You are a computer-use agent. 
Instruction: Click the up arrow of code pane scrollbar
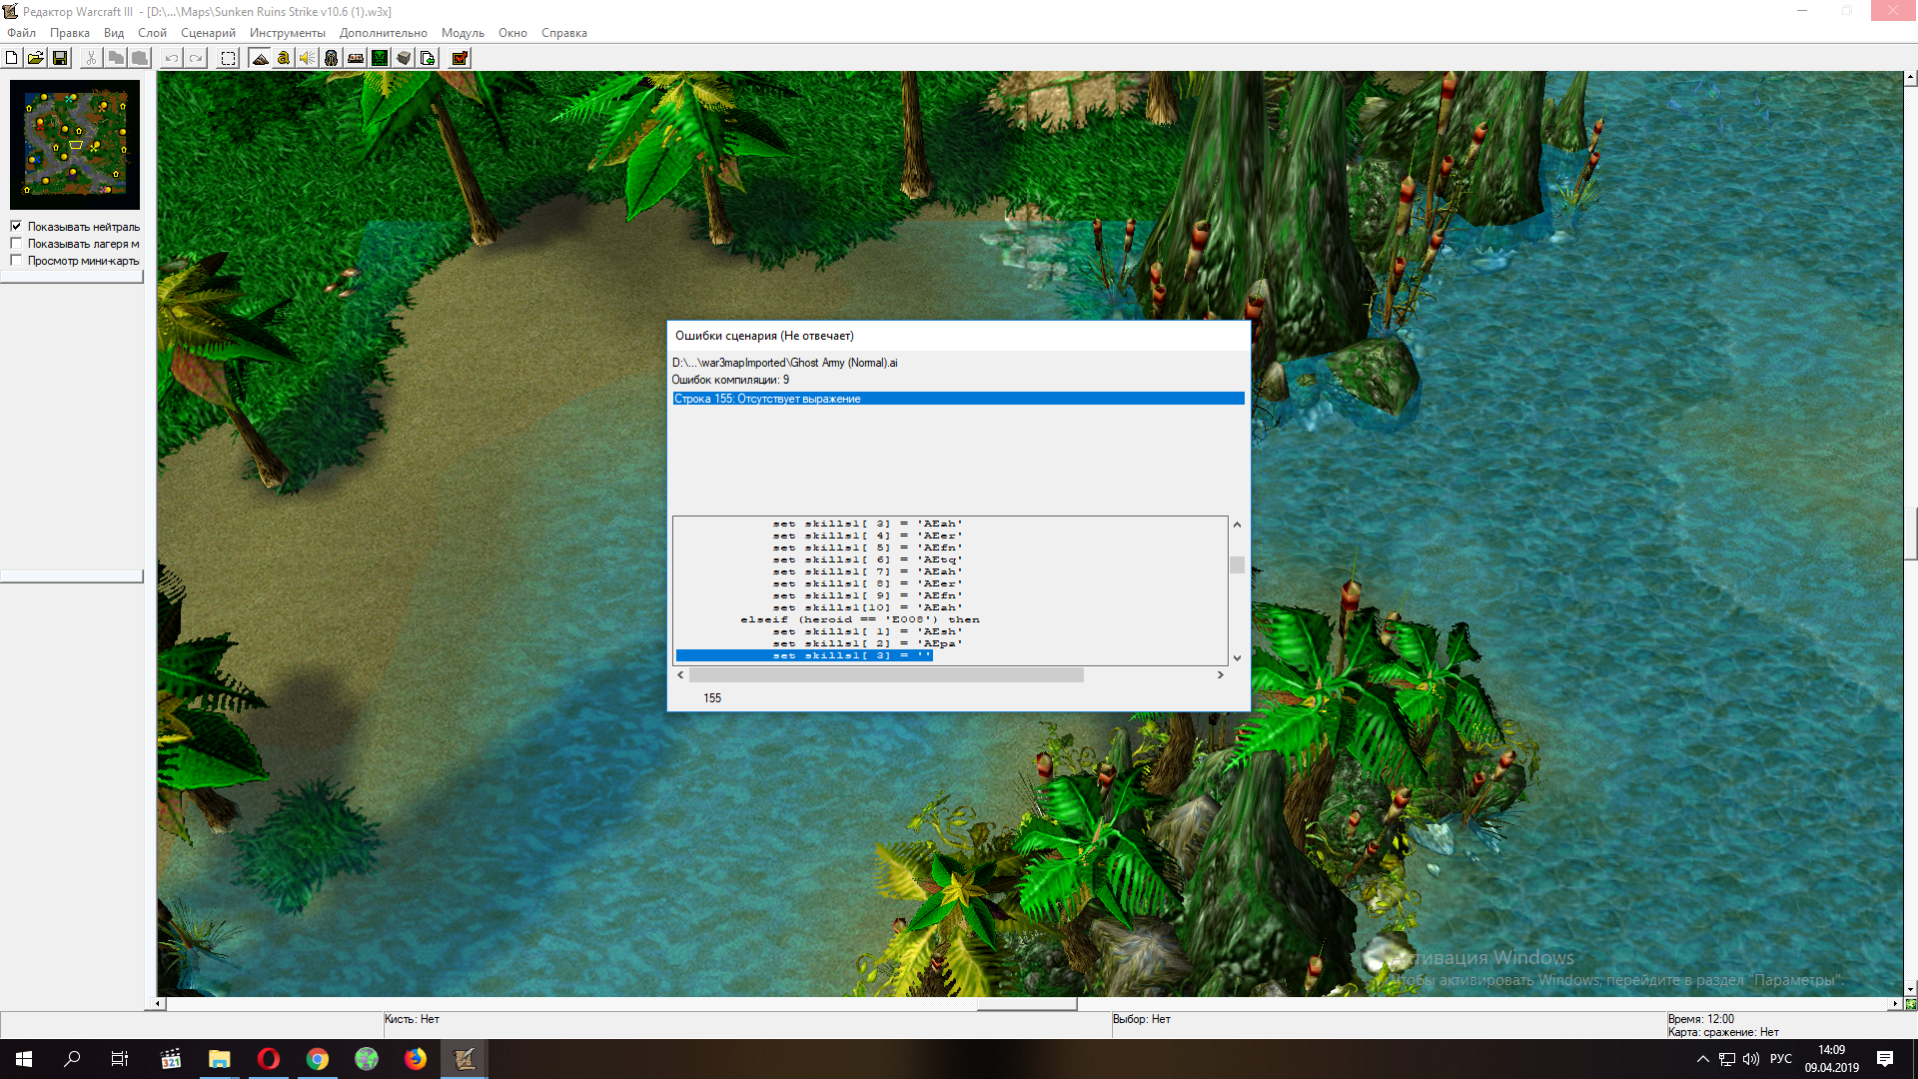click(x=1237, y=525)
